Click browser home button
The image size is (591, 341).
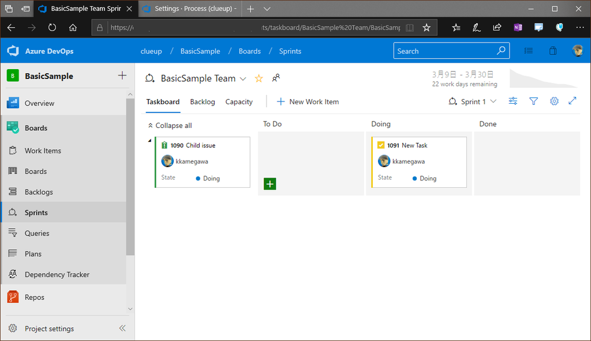click(73, 28)
